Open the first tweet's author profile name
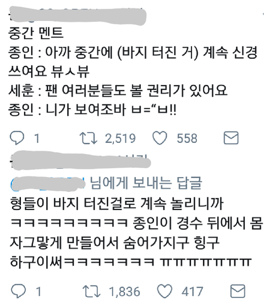The height and width of the screenshot is (304, 264). click(x=78, y=16)
